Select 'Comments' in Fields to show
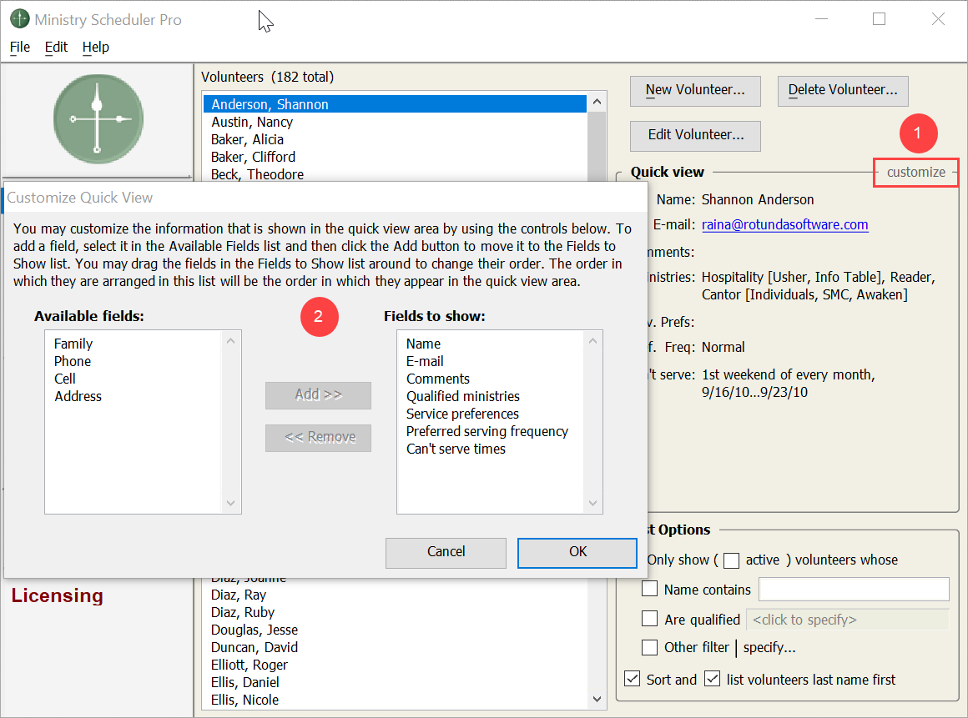968x718 pixels. coord(438,379)
